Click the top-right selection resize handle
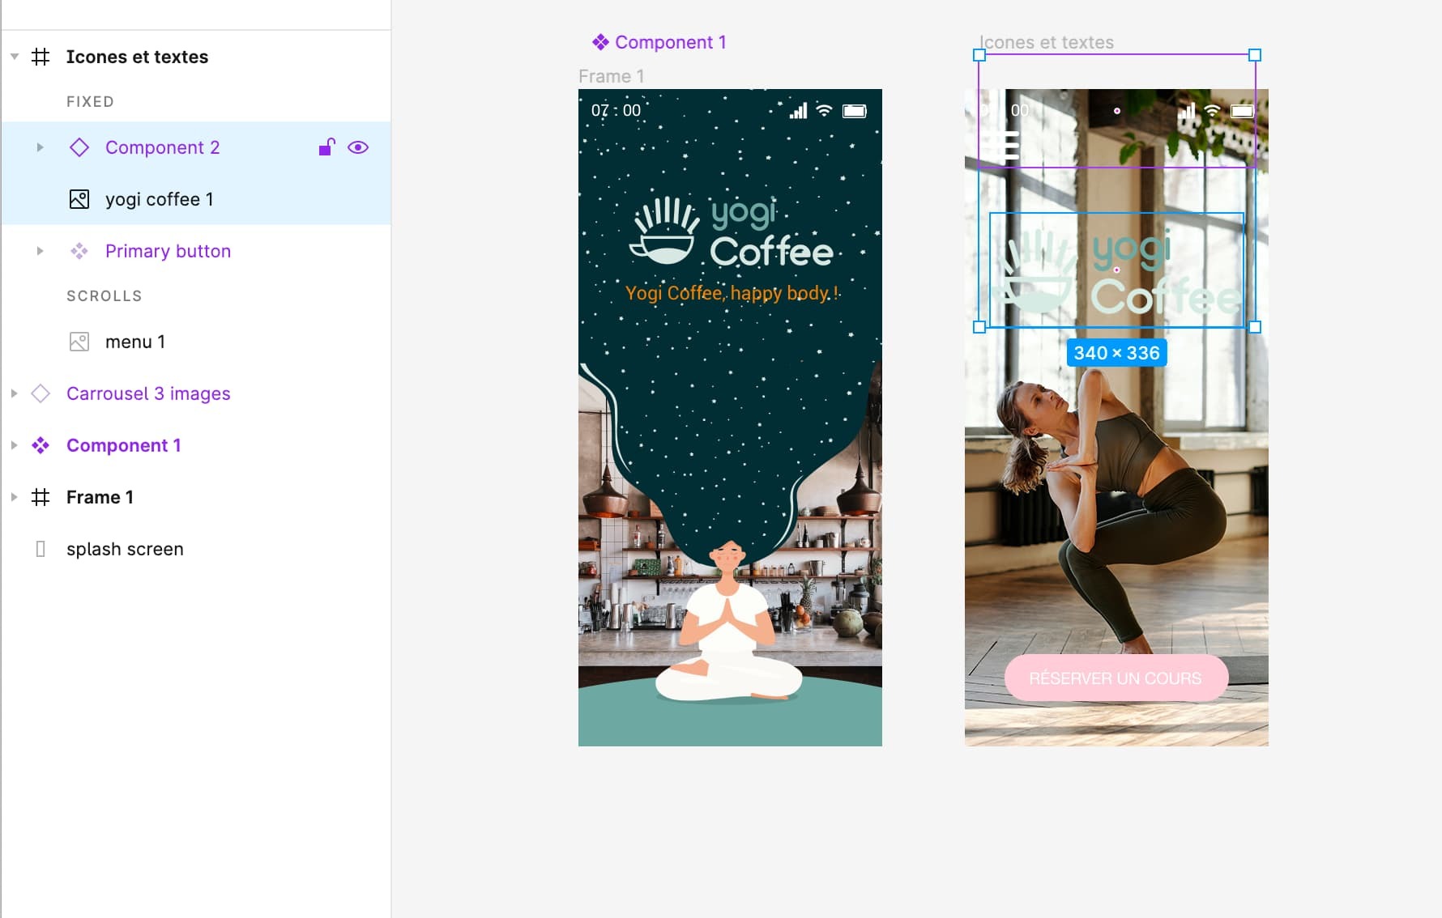This screenshot has height=918, width=1442. click(x=1255, y=55)
